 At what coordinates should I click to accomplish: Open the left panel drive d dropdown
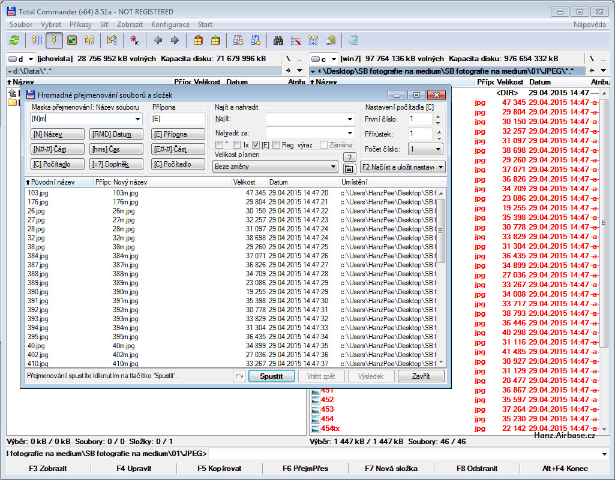tap(21, 59)
